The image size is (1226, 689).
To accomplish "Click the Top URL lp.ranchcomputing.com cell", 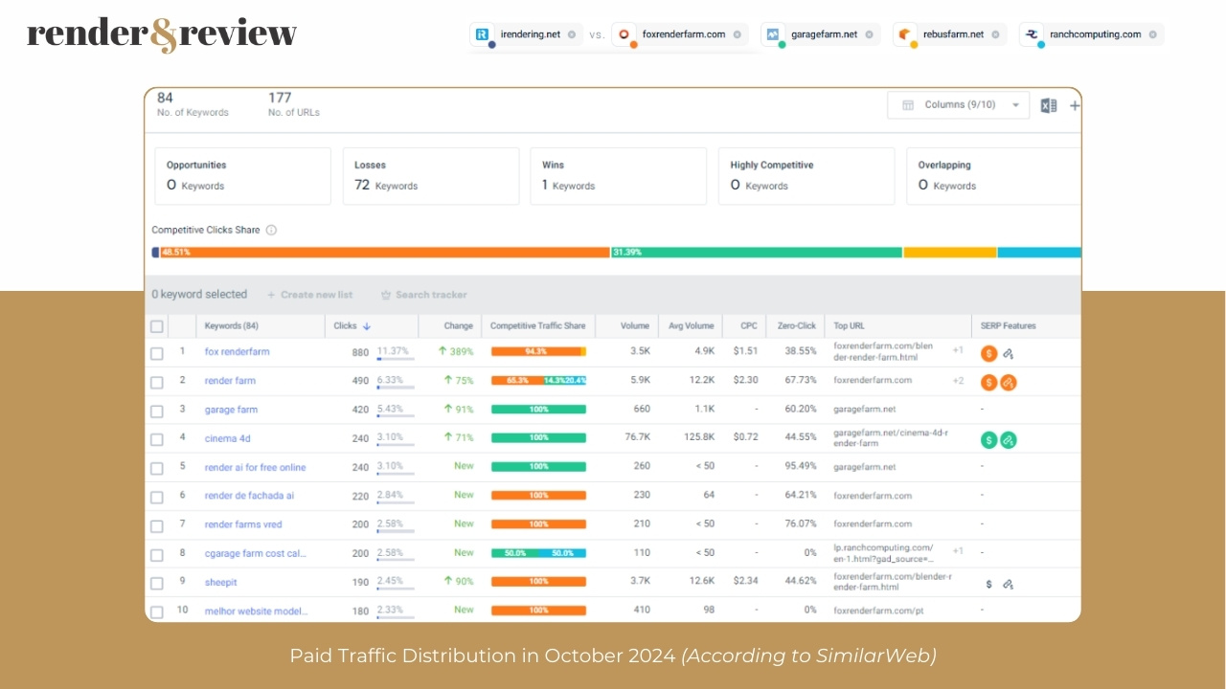I will (883, 553).
